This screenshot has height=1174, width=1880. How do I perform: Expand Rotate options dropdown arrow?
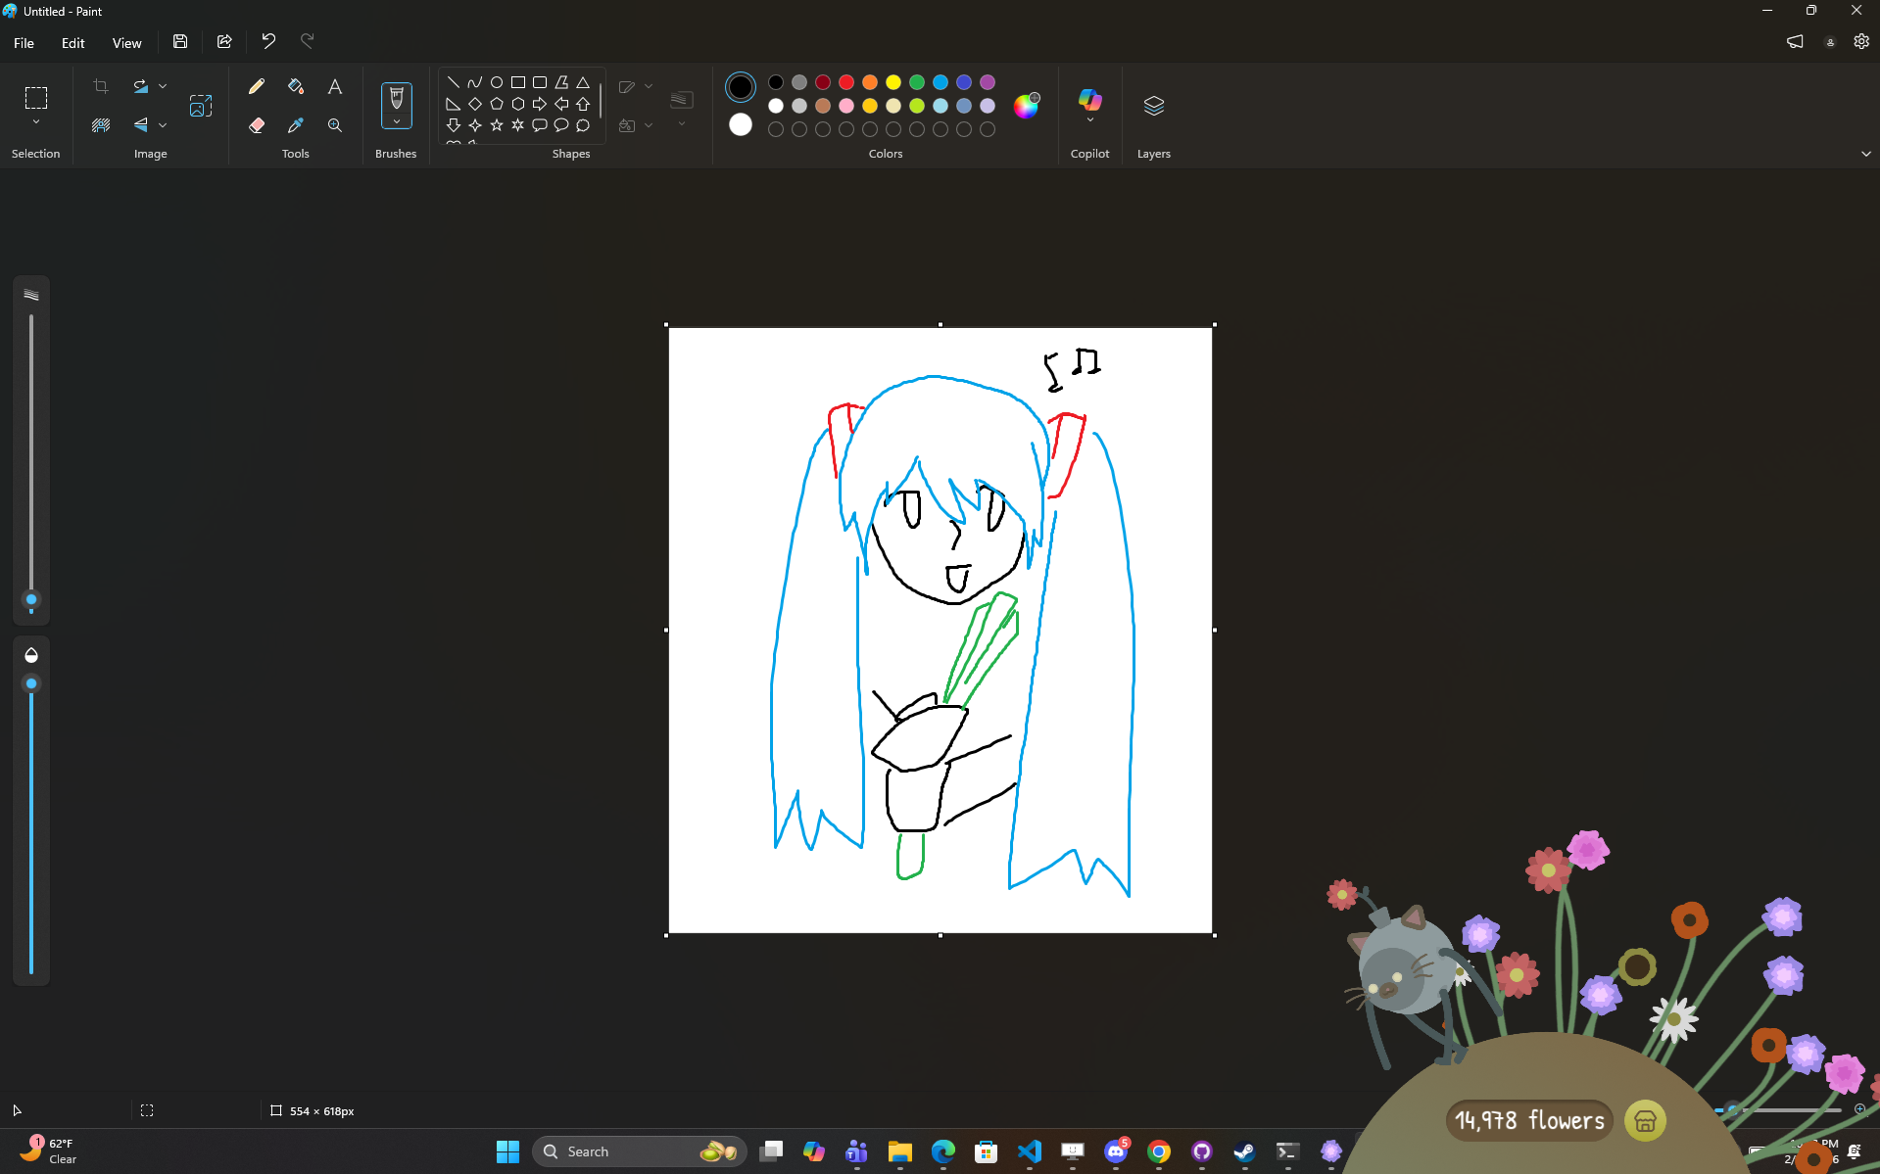163,86
